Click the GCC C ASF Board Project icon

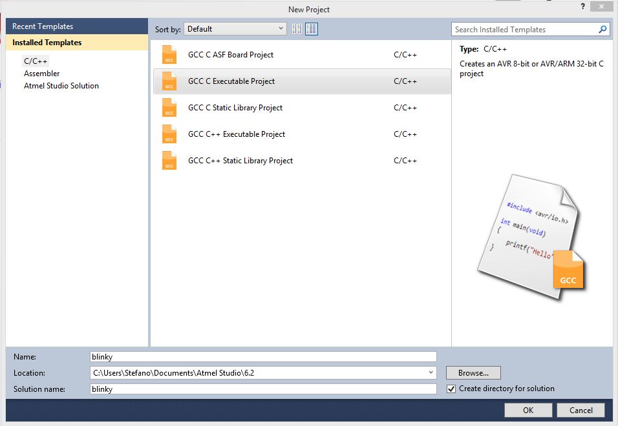click(169, 55)
